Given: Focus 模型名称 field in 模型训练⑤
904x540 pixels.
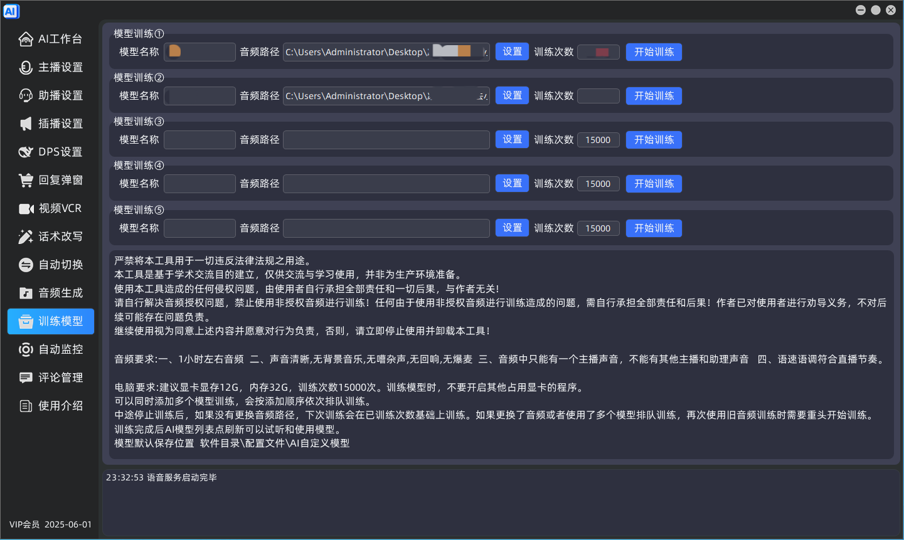Looking at the screenshot, I should (x=199, y=228).
